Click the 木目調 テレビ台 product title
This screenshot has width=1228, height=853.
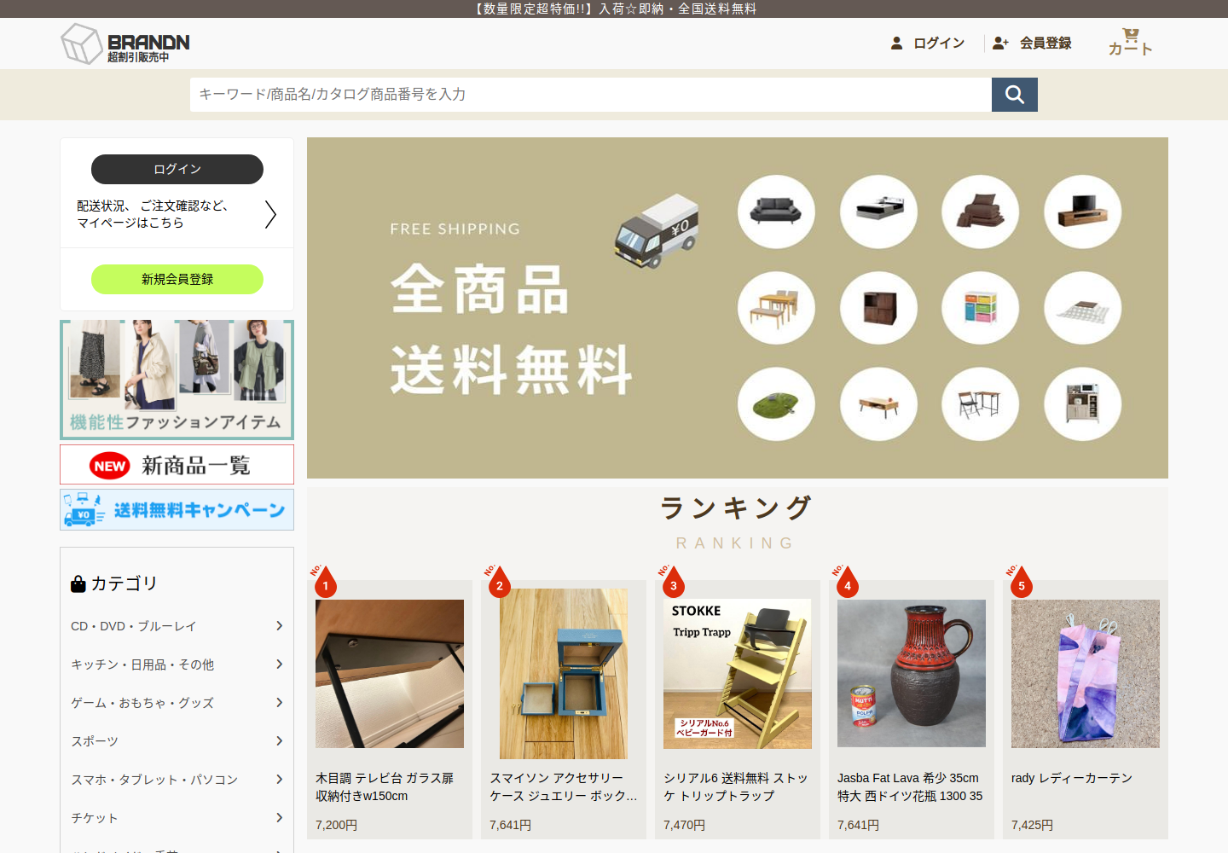point(385,786)
